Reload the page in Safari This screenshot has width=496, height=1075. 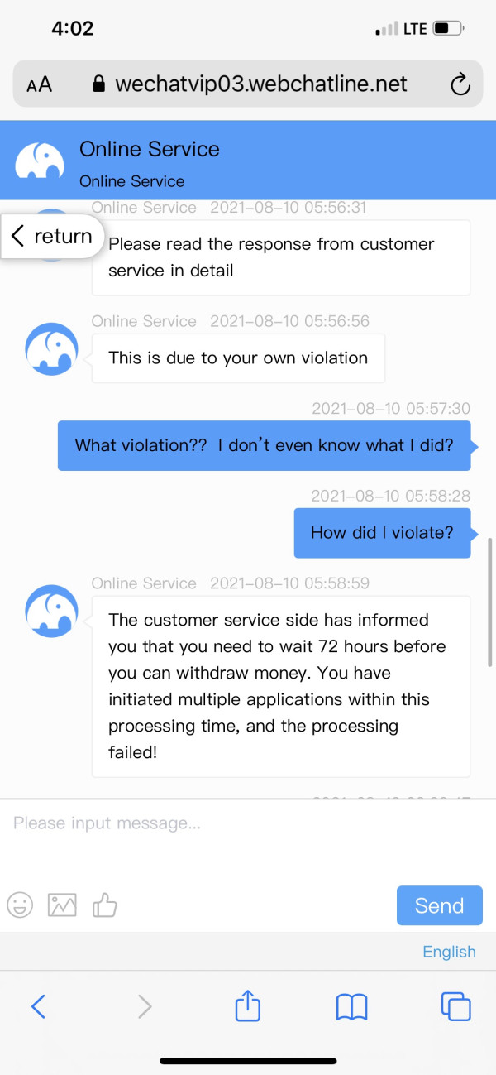point(460,84)
